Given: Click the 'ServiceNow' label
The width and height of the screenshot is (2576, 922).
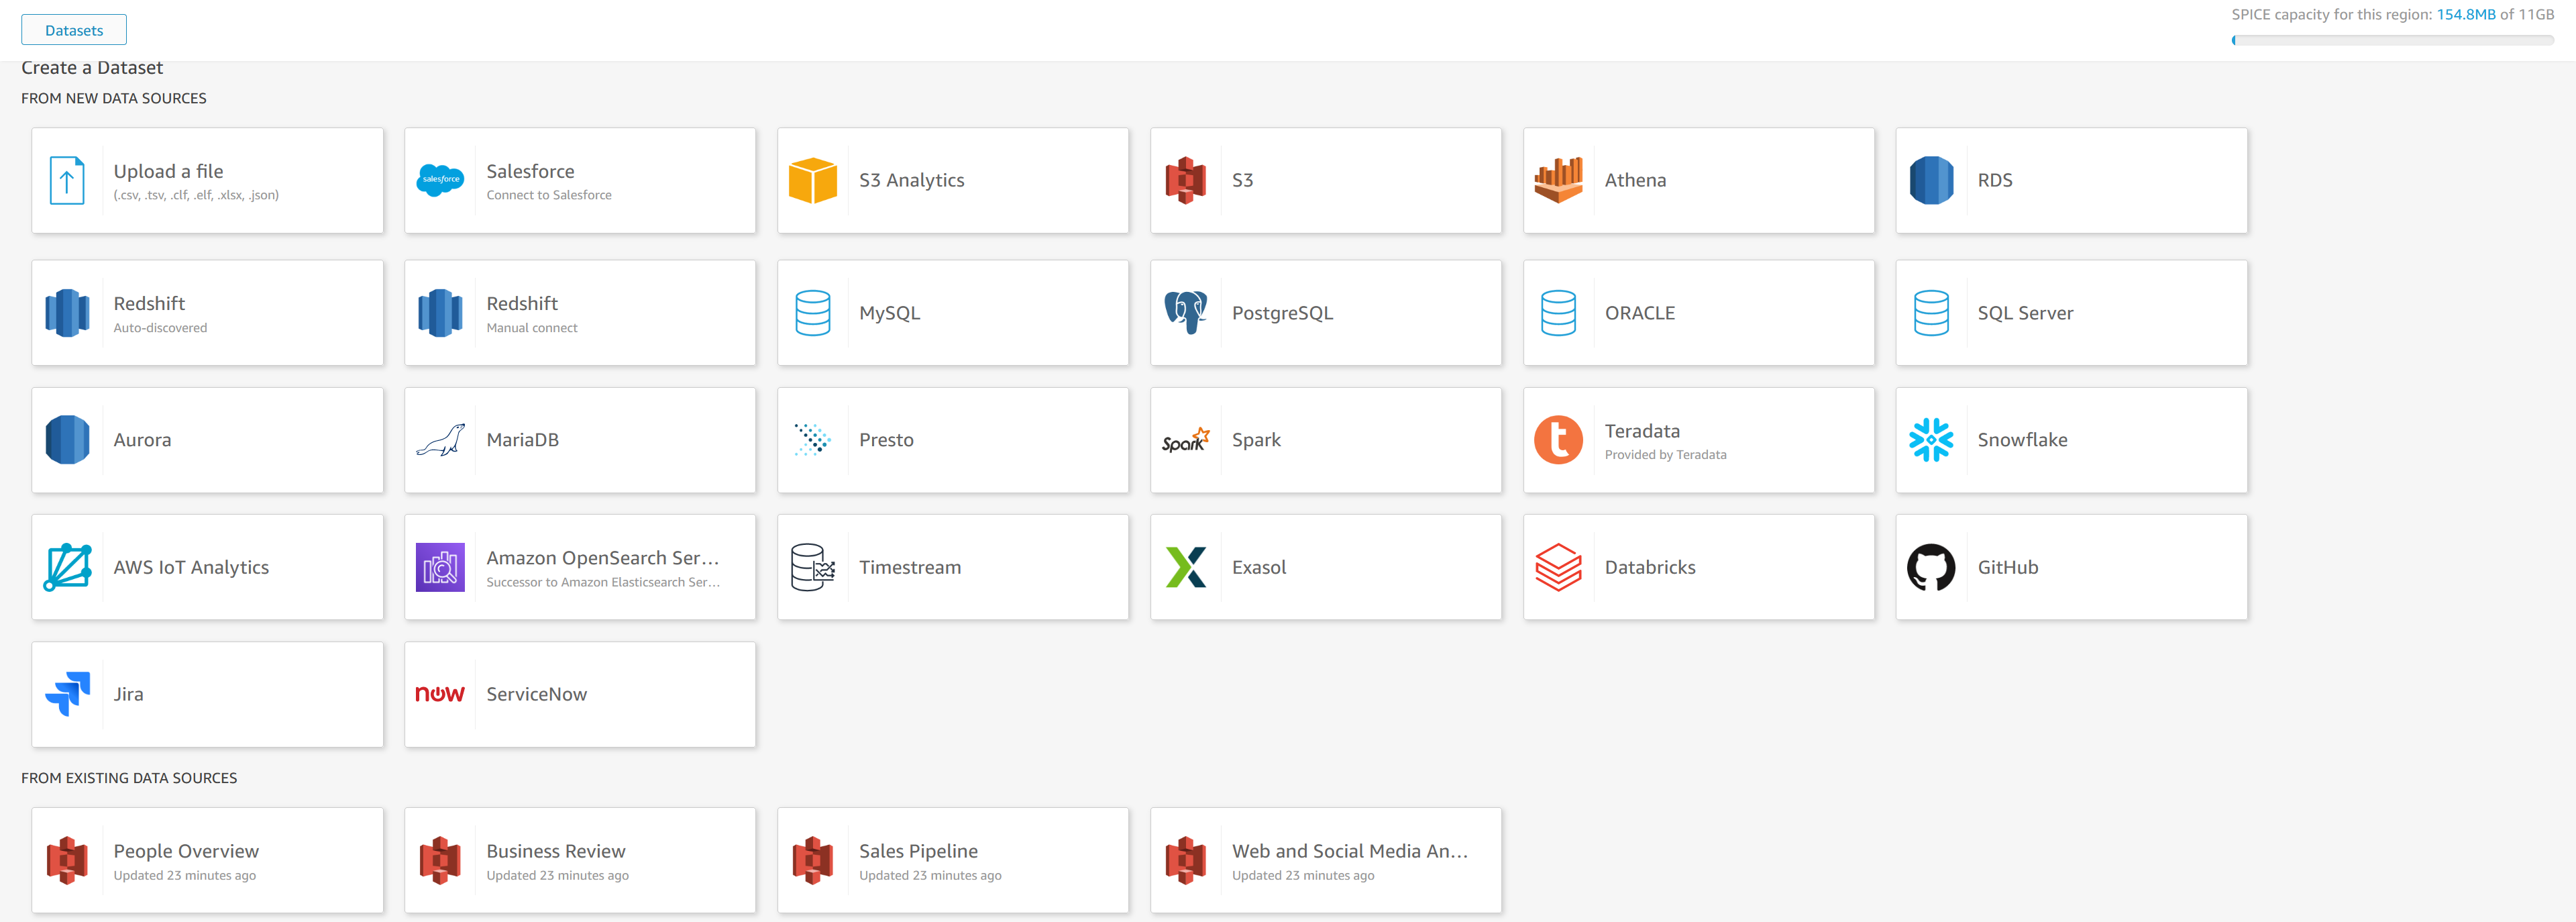Looking at the screenshot, I should click(x=536, y=694).
